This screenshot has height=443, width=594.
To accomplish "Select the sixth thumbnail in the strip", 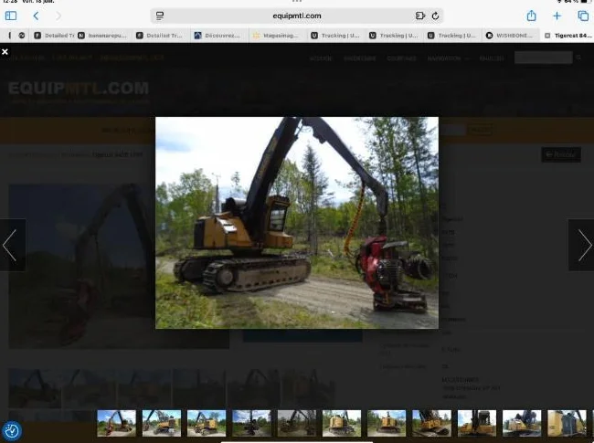I will [342, 423].
